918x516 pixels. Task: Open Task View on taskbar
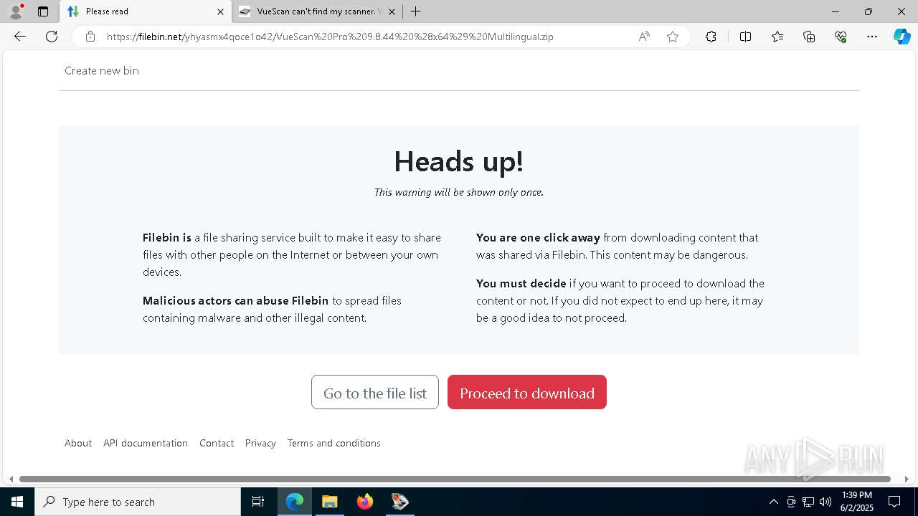tap(258, 502)
